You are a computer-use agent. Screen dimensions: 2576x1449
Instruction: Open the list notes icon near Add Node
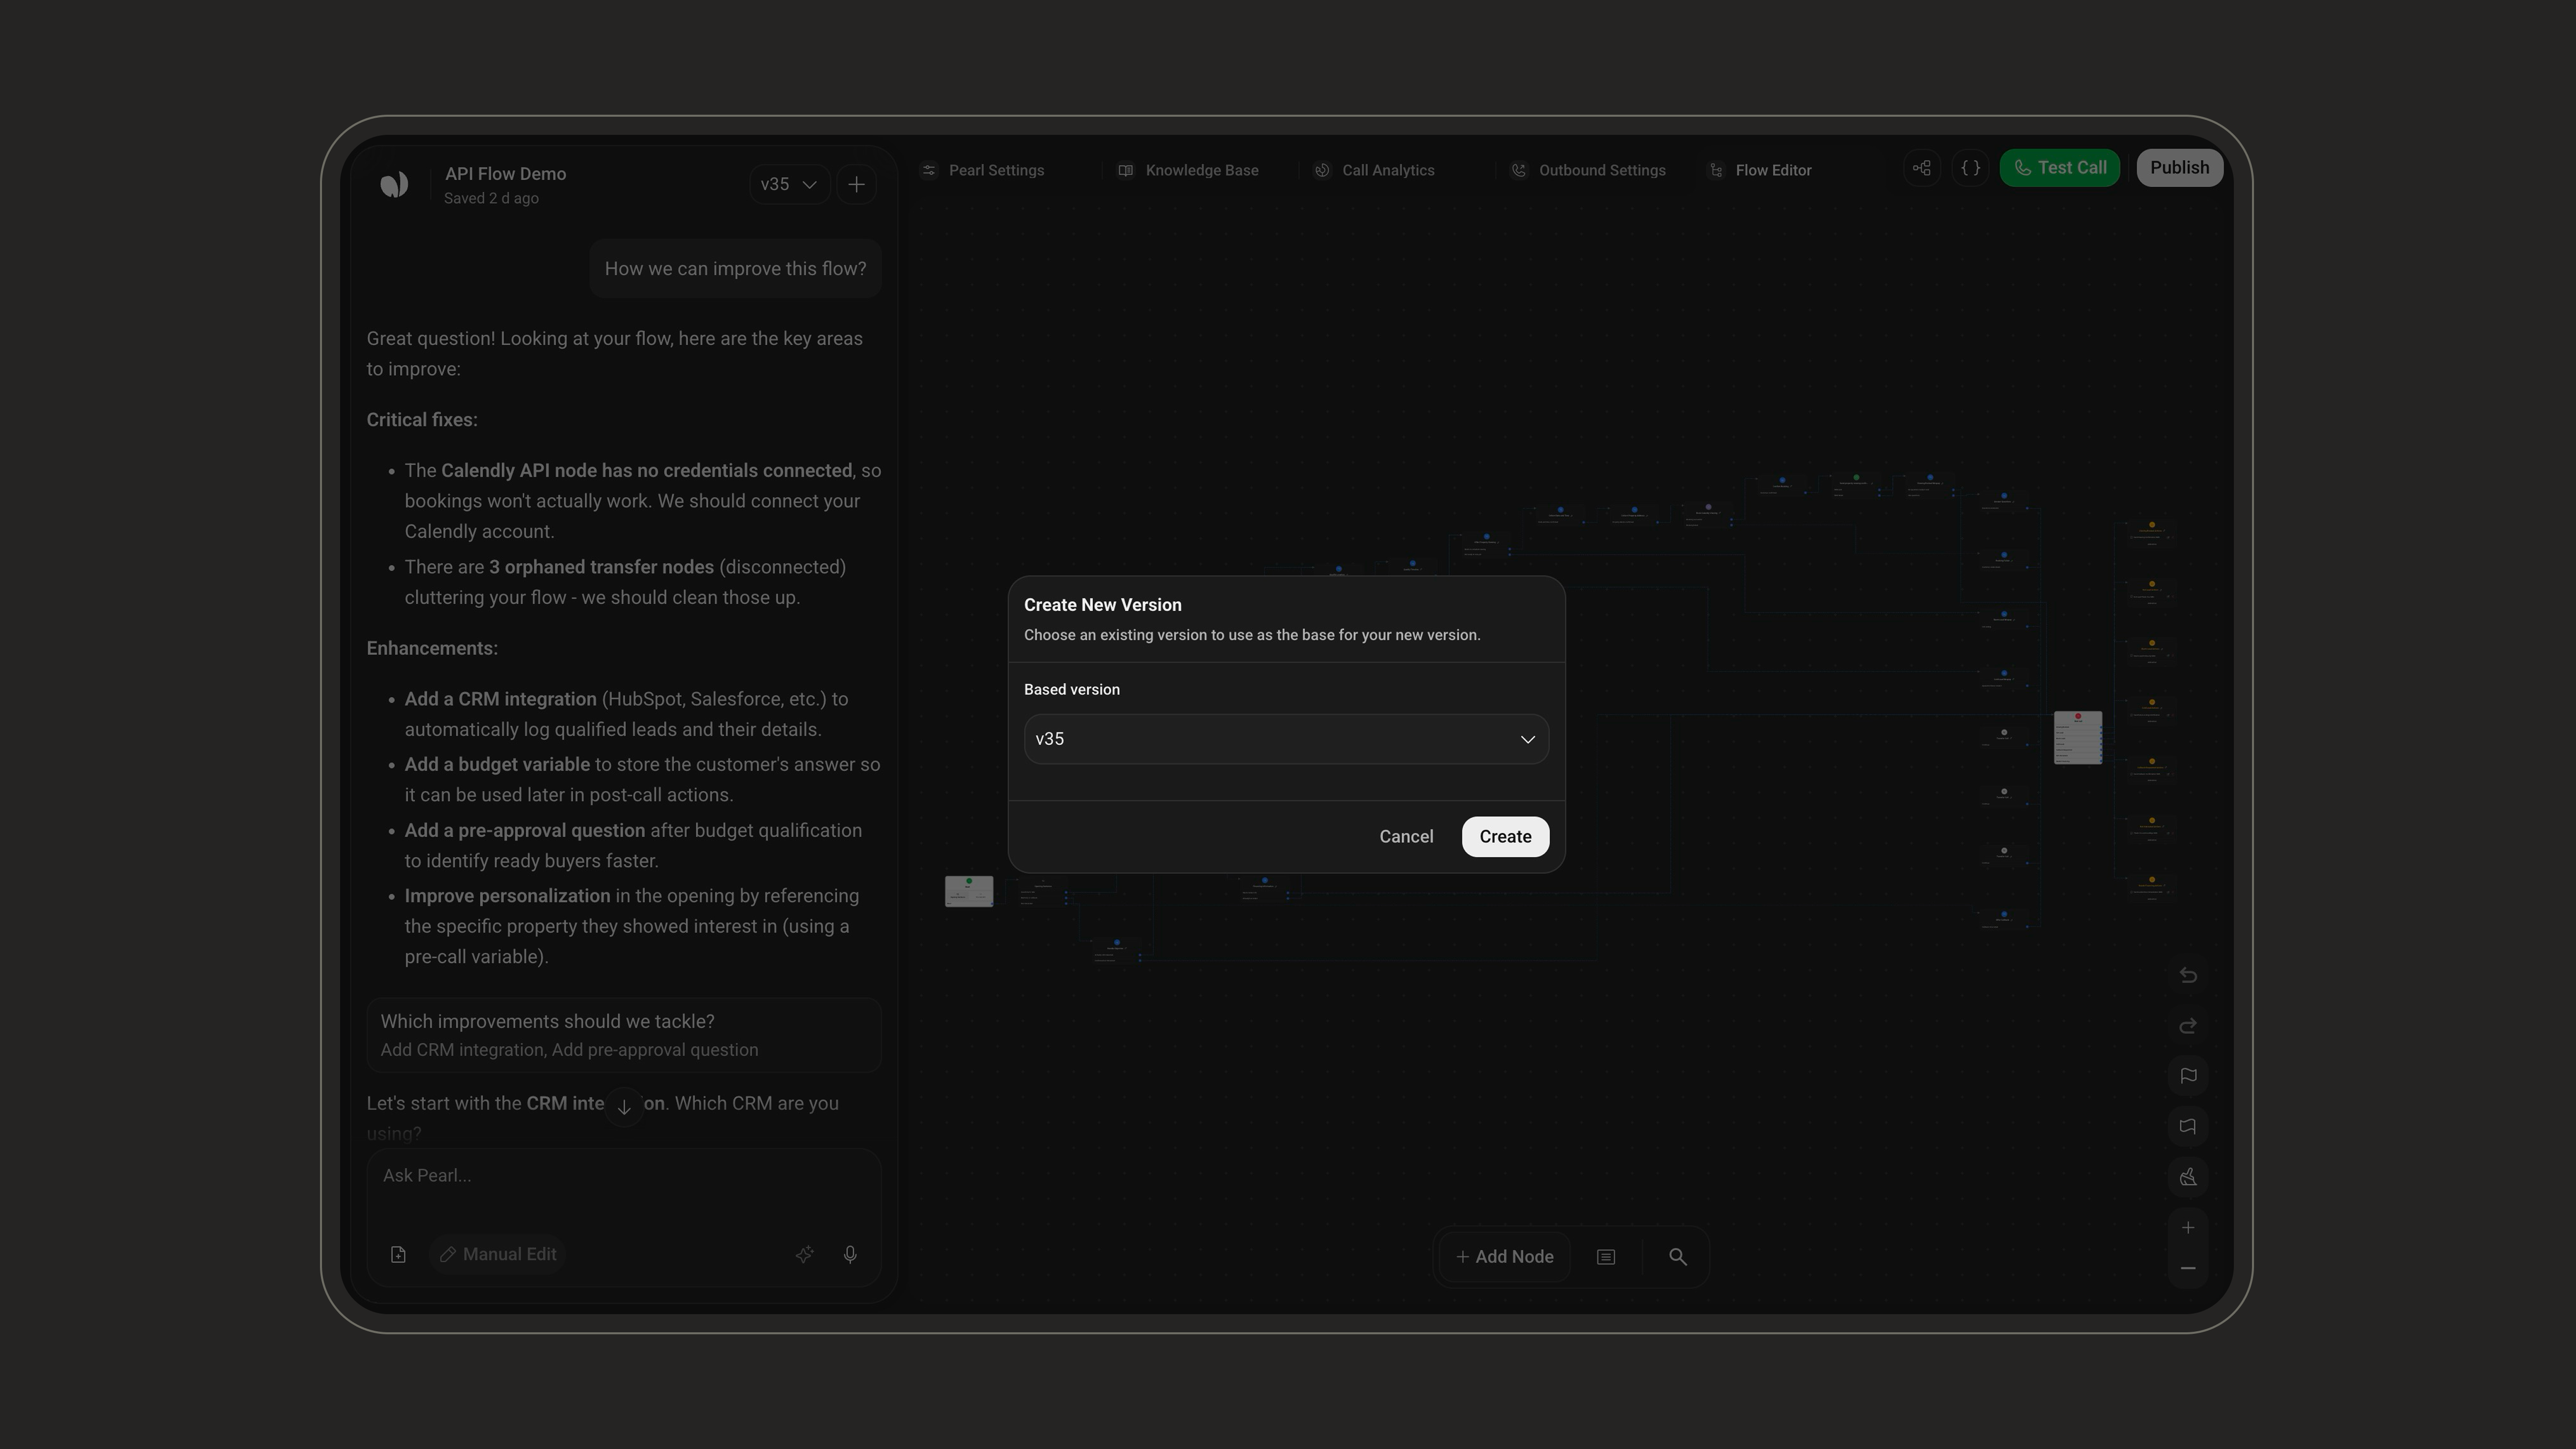[1606, 1257]
